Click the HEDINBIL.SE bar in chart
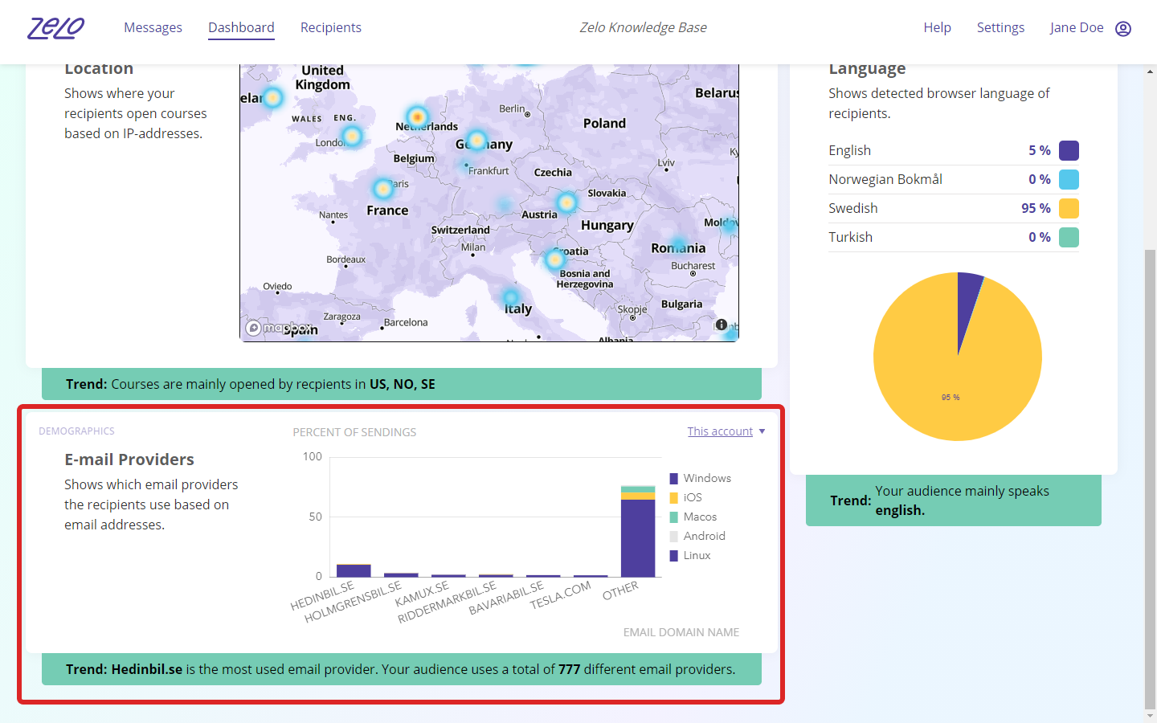This screenshot has width=1157, height=723. (x=354, y=570)
